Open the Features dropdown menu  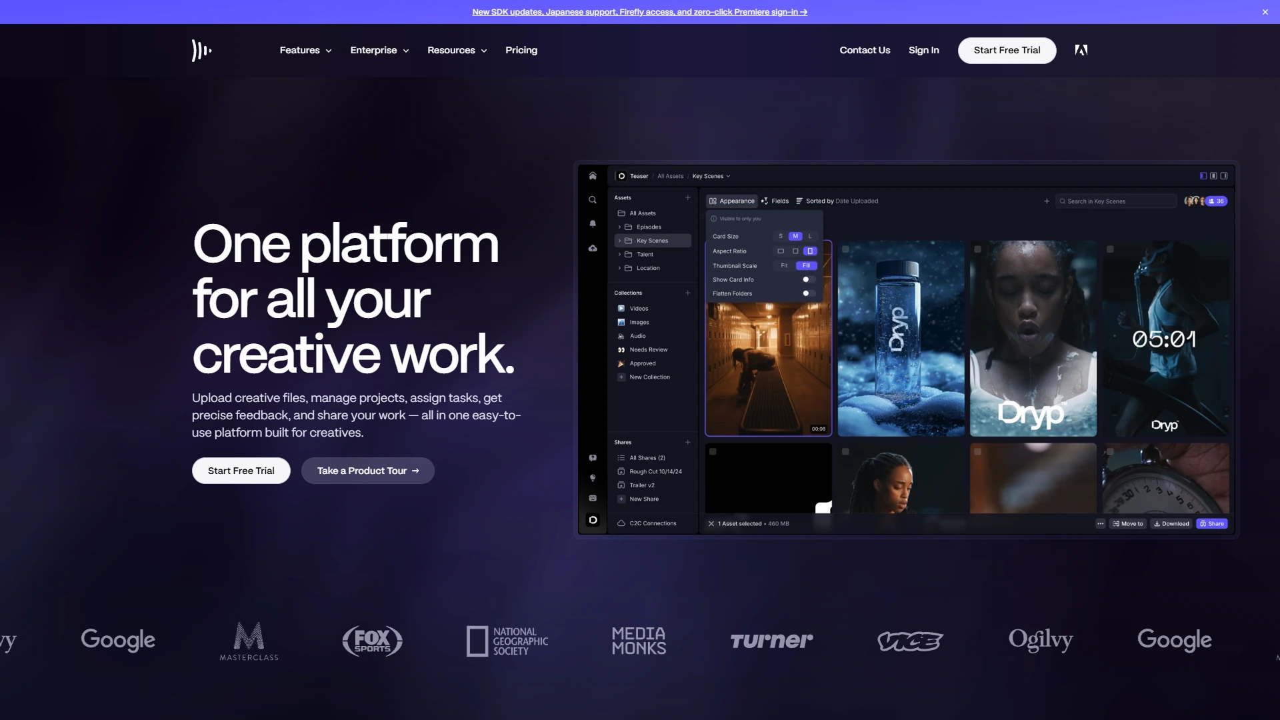(x=305, y=50)
